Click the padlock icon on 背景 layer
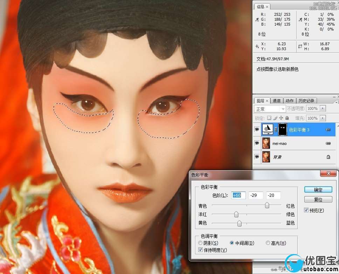 tap(328, 157)
